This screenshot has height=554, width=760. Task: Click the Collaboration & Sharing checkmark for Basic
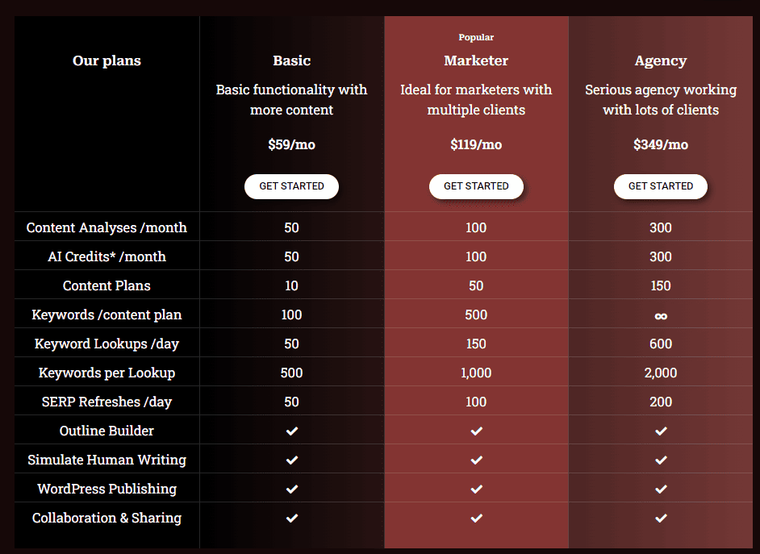tap(291, 518)
